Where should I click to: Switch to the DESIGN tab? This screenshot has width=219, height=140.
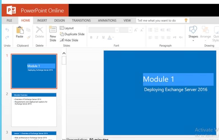click(x=60, y=20)
